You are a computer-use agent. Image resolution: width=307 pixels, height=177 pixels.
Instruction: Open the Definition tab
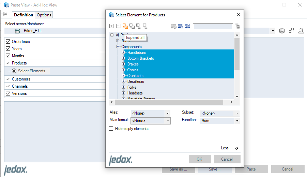[x=24, y=15]
